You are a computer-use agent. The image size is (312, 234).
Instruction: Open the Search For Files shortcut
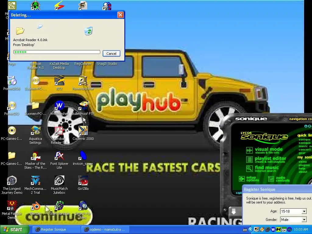coord(83,210)
